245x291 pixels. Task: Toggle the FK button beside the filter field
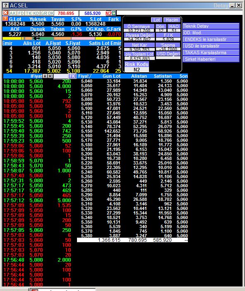pyautogui.click(x=72, y=76)
